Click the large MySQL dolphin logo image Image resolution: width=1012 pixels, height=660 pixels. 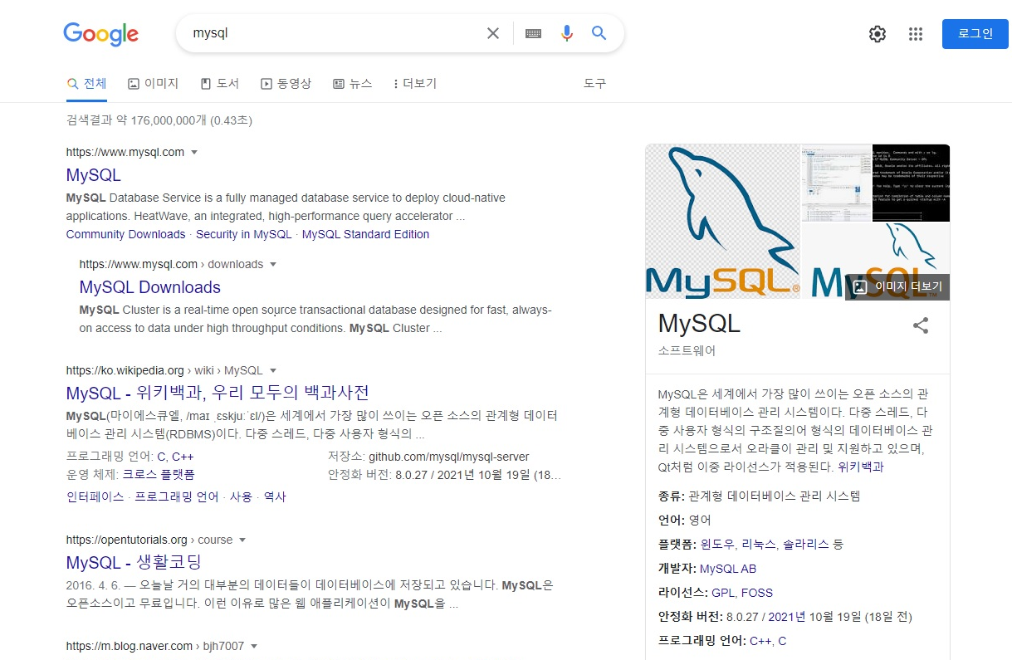[722, 222]
